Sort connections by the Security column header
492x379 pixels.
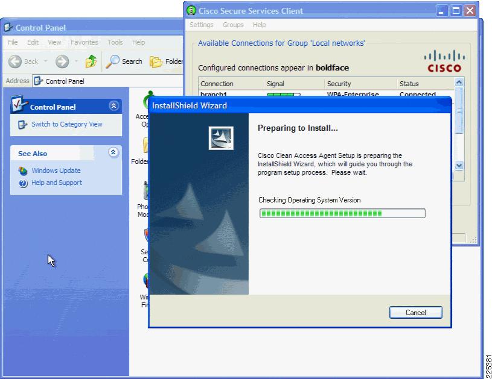[360, 84]
